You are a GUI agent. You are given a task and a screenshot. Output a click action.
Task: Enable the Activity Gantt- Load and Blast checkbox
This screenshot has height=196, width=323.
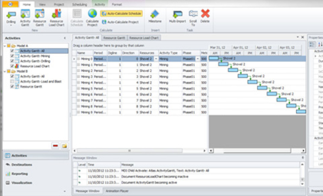click(12, 82)
